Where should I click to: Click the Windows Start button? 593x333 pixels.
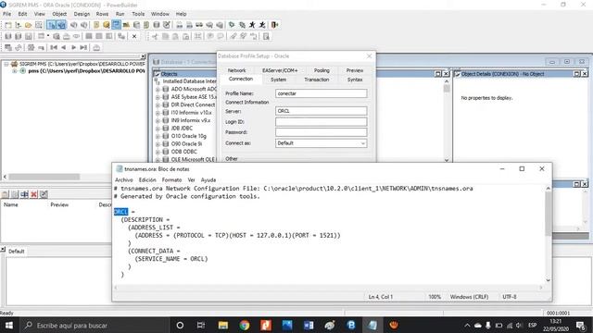8,325
